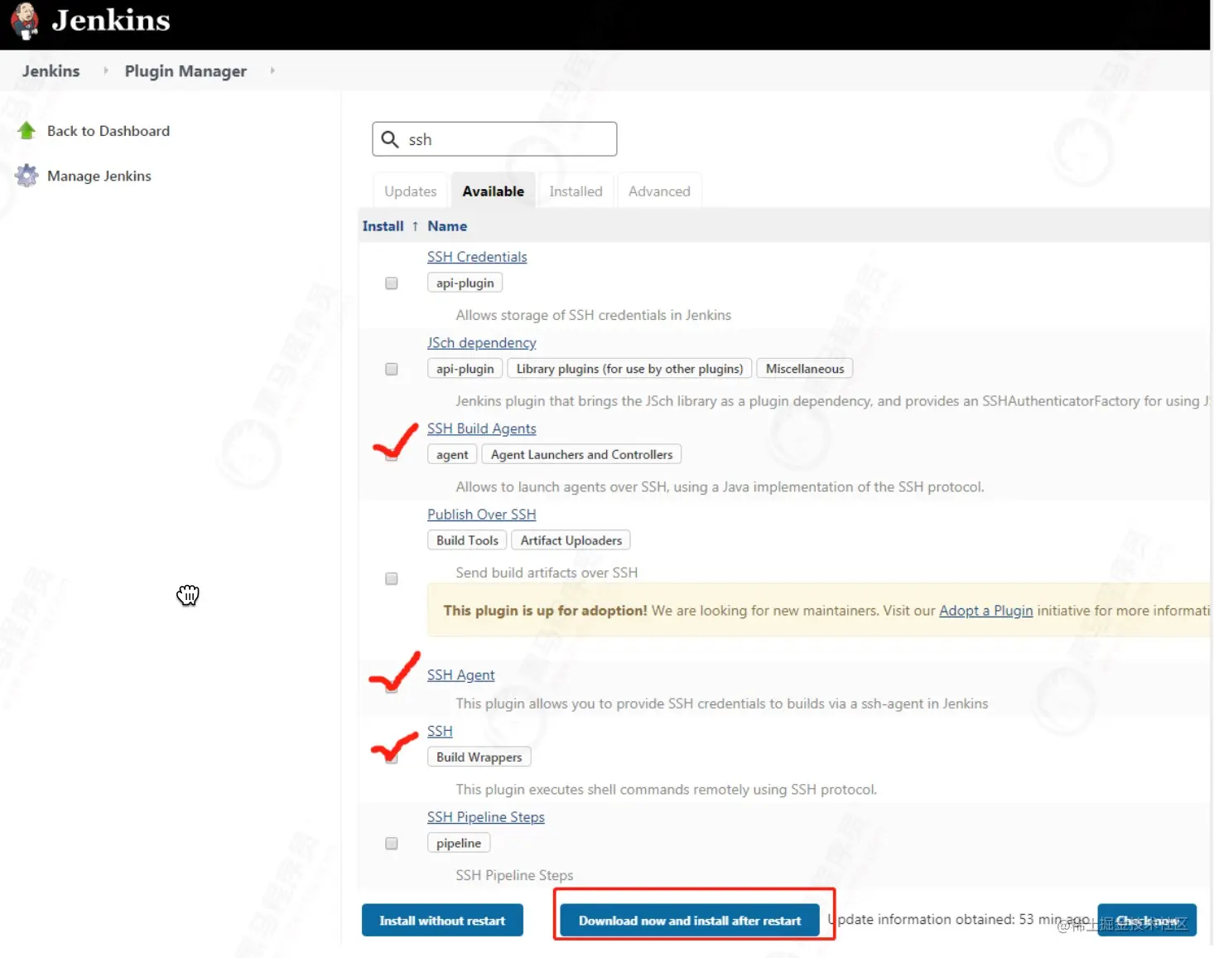Focus the plugin search field containing ssh
The height and width of the screenshot is (958, 1214).
(x=494, y=139)
